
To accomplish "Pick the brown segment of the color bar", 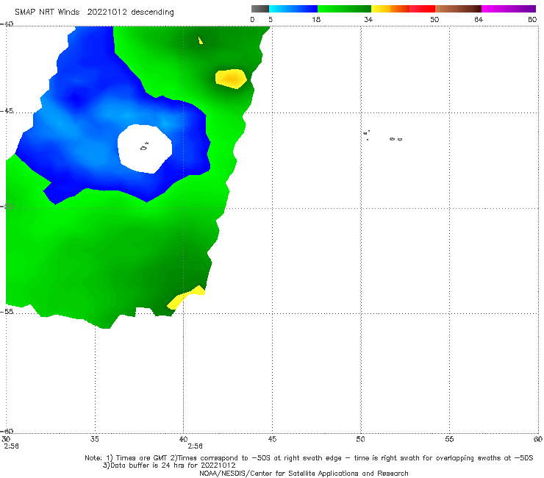I will coord(458,9).
